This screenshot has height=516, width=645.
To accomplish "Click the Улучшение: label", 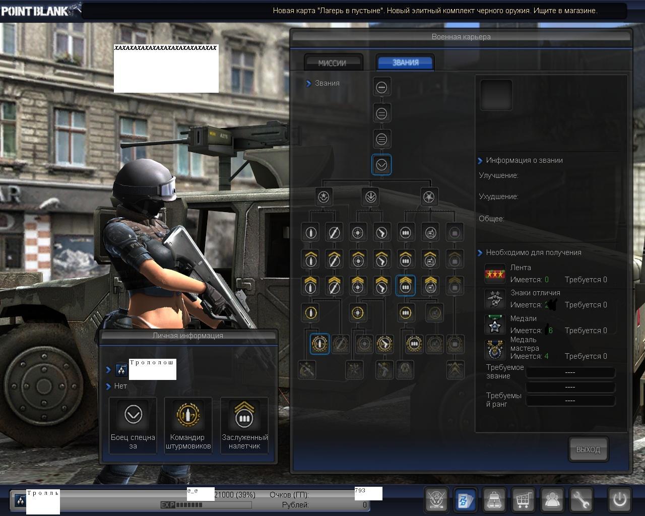I will point(499,175).
